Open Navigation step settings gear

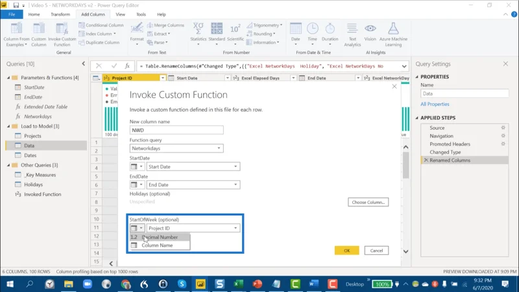click(x=503, y=136)
